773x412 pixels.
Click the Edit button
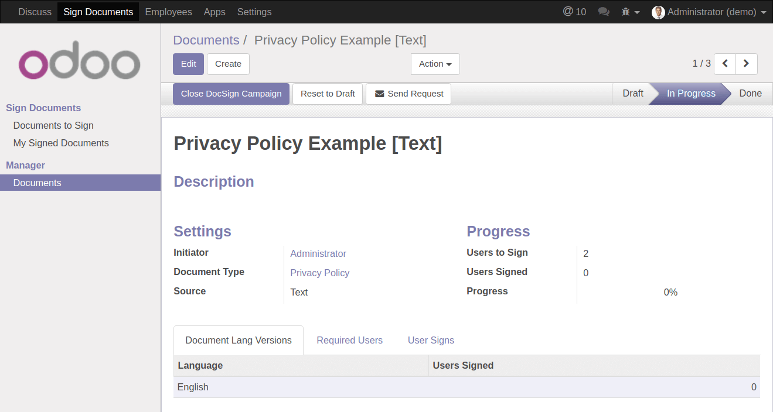(188, 64)
